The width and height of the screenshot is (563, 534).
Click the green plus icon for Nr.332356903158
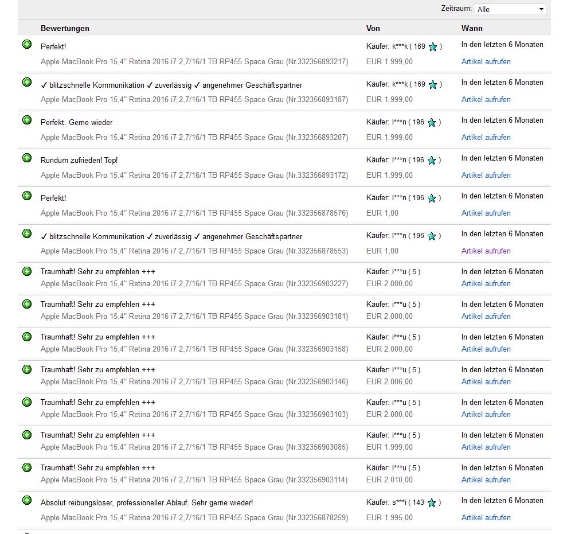(x=27, y=337)
